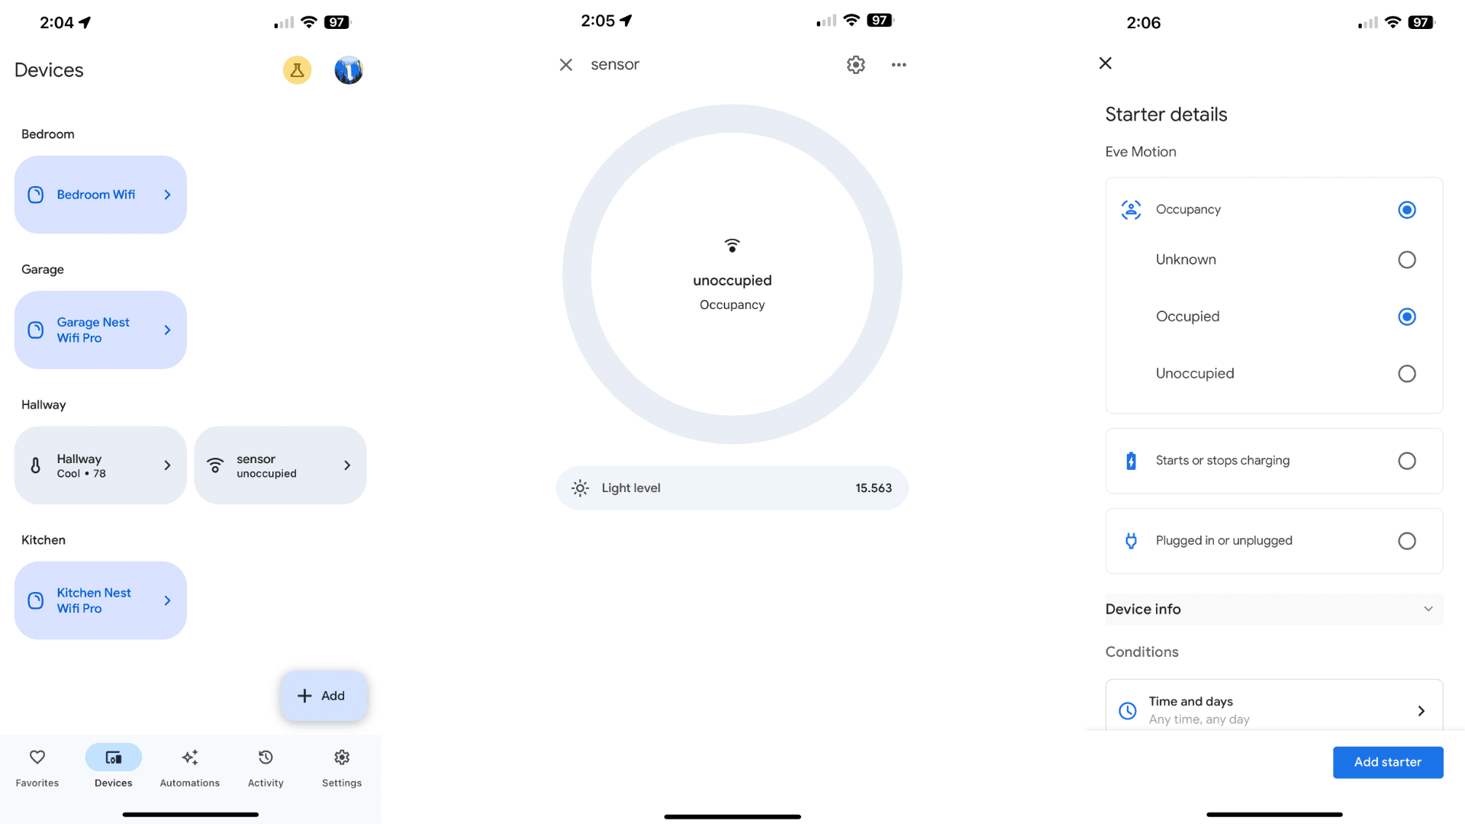Tap the Add device button
The height and width of the screenshot is (824, 1465).
pyautogui.click(x=321, y=695)
